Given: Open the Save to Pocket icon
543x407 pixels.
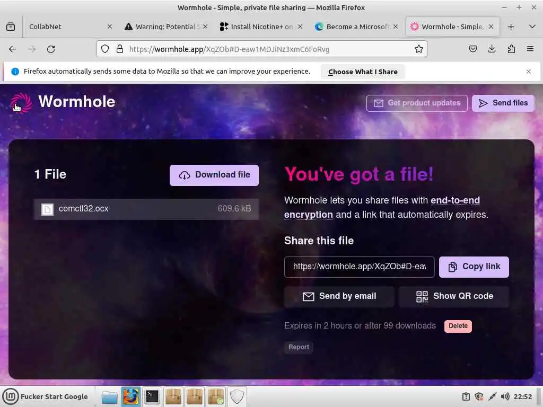Looking at the screenshot, I should point(473,49).
